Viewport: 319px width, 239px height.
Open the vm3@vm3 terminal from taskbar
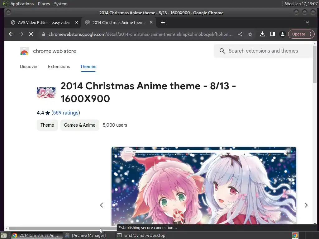[x=141, y=235]
